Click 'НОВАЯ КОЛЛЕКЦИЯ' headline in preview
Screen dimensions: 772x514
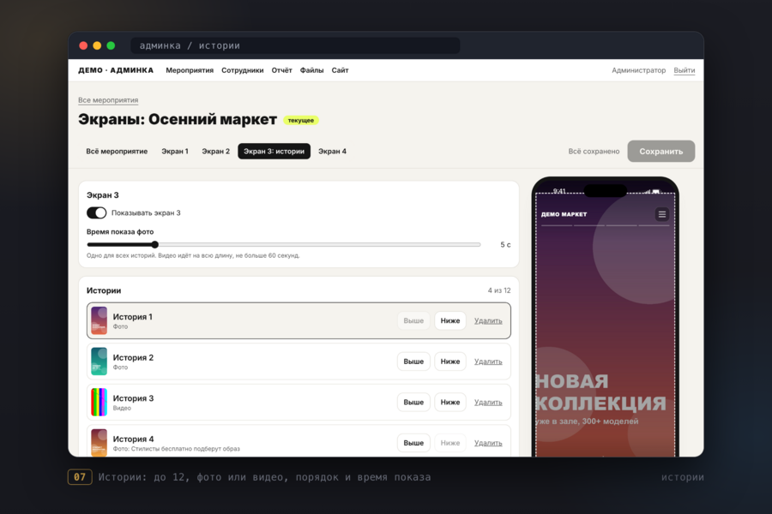600,392
